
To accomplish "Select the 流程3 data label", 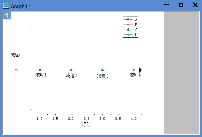I will [x=103, y=76].
